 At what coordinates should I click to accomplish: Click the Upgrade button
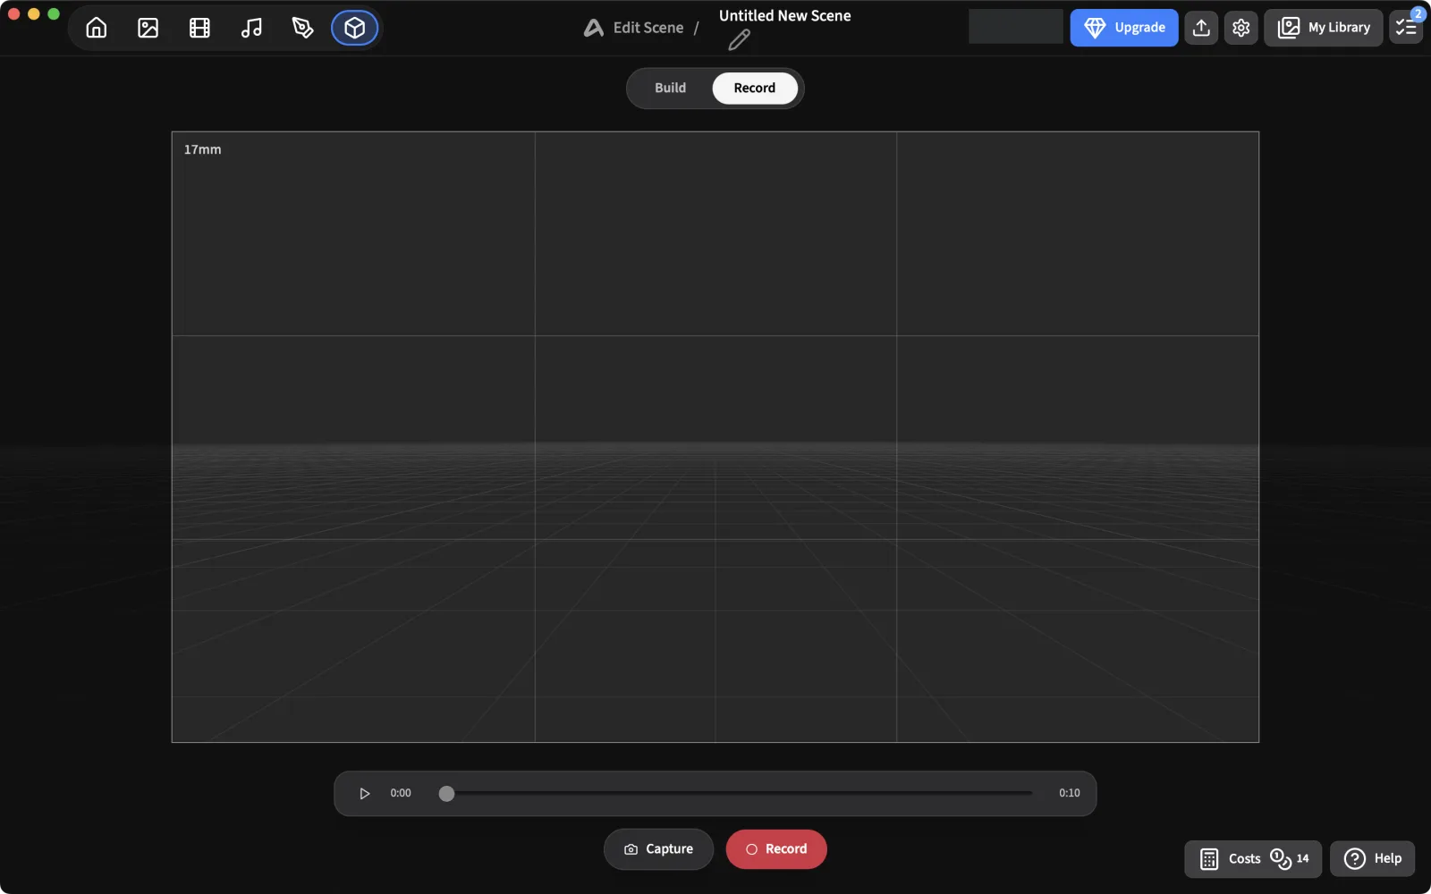[x=1124, y=28]
